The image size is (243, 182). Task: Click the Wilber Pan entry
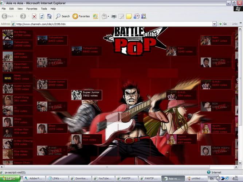tap(17, 132)
